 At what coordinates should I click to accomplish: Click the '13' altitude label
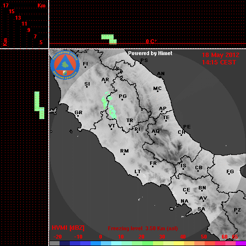pyautogui.click(x=18, y=18)
